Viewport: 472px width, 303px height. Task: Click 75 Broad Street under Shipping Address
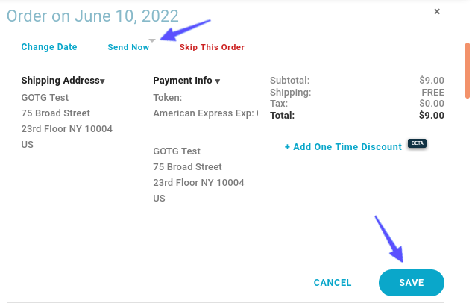56,113
